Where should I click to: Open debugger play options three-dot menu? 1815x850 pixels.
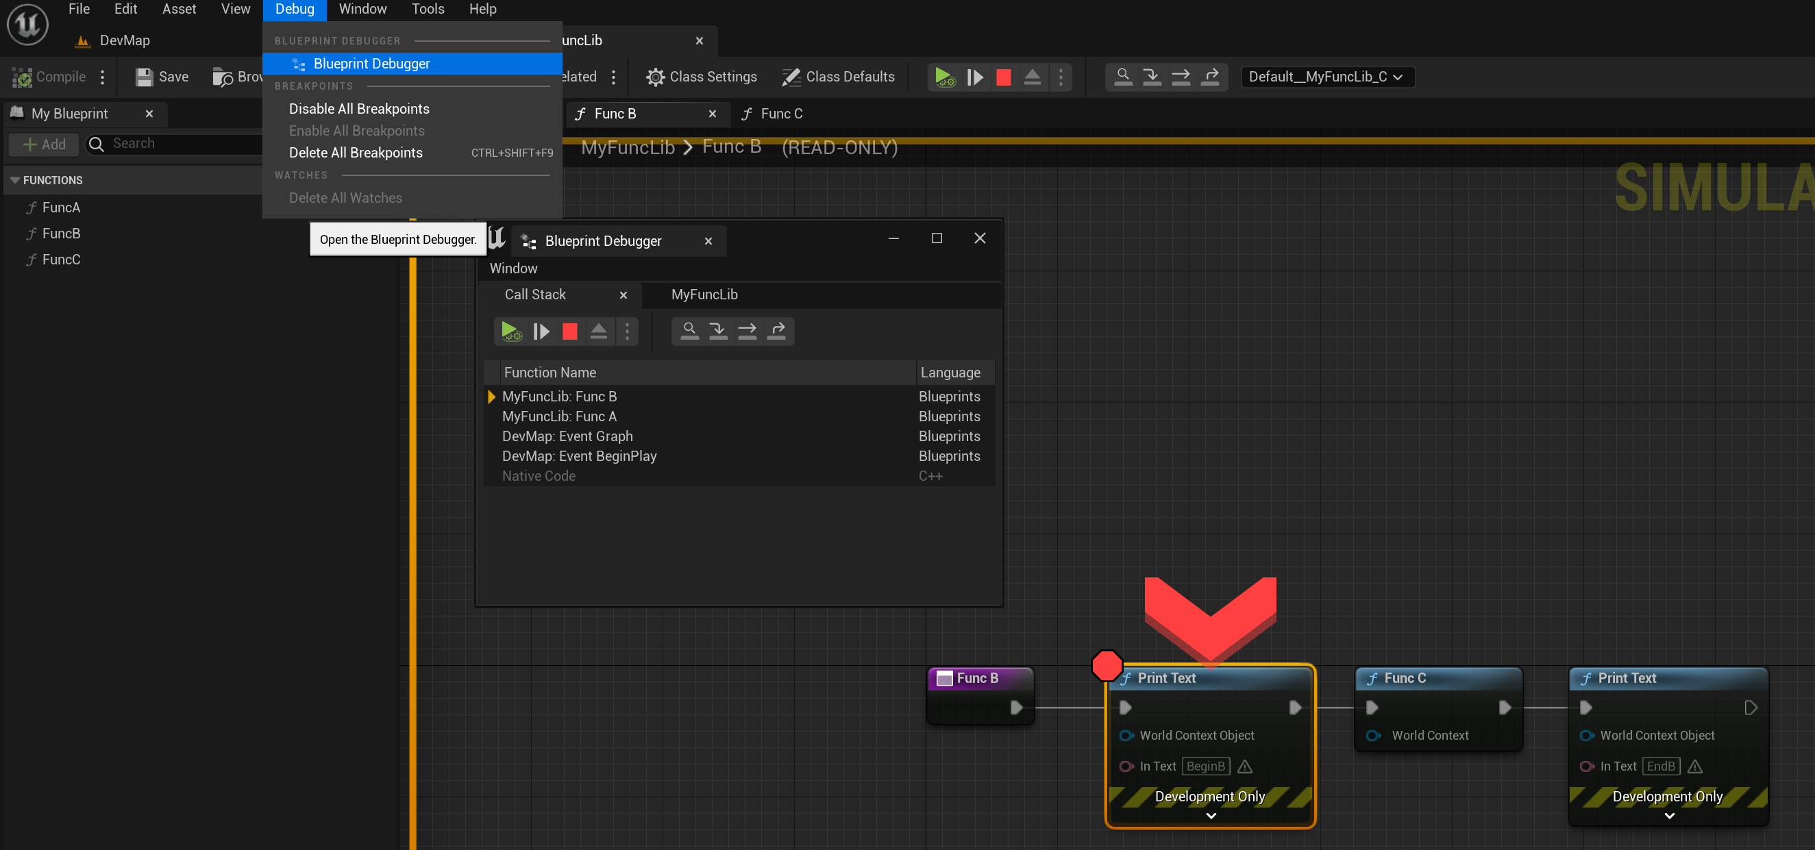627,331
